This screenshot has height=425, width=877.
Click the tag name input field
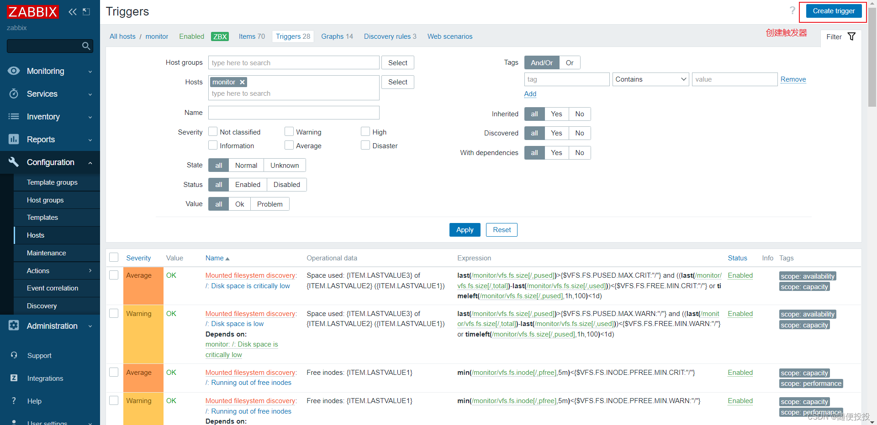tap(567, 79)
